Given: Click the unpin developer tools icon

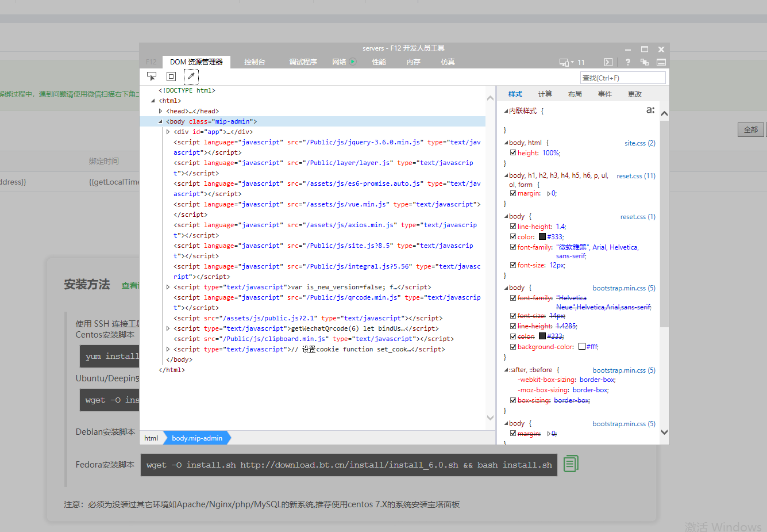Looking at the screenshot, I should pos(645,62).
